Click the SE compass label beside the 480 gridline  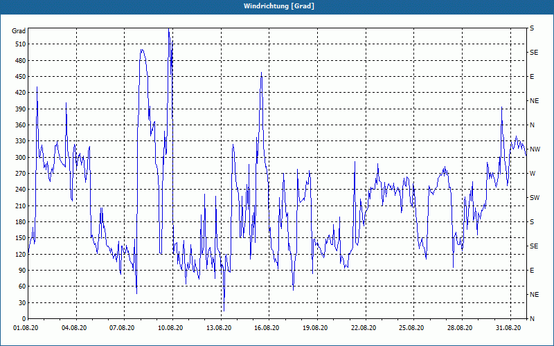pyautogui.click(x=534, y=53)
